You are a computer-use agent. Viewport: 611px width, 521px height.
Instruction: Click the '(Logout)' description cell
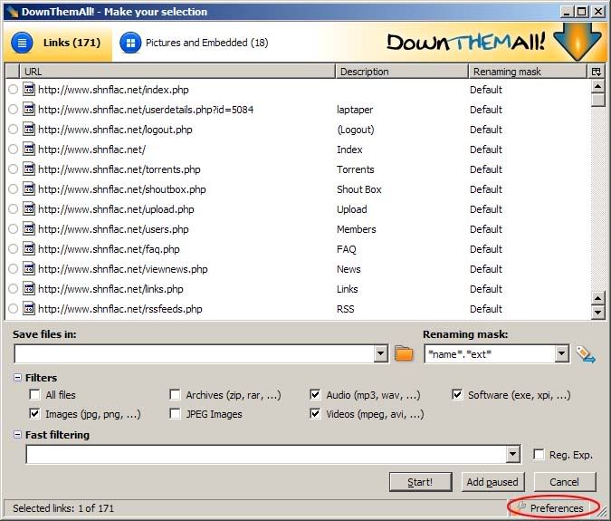355,130
